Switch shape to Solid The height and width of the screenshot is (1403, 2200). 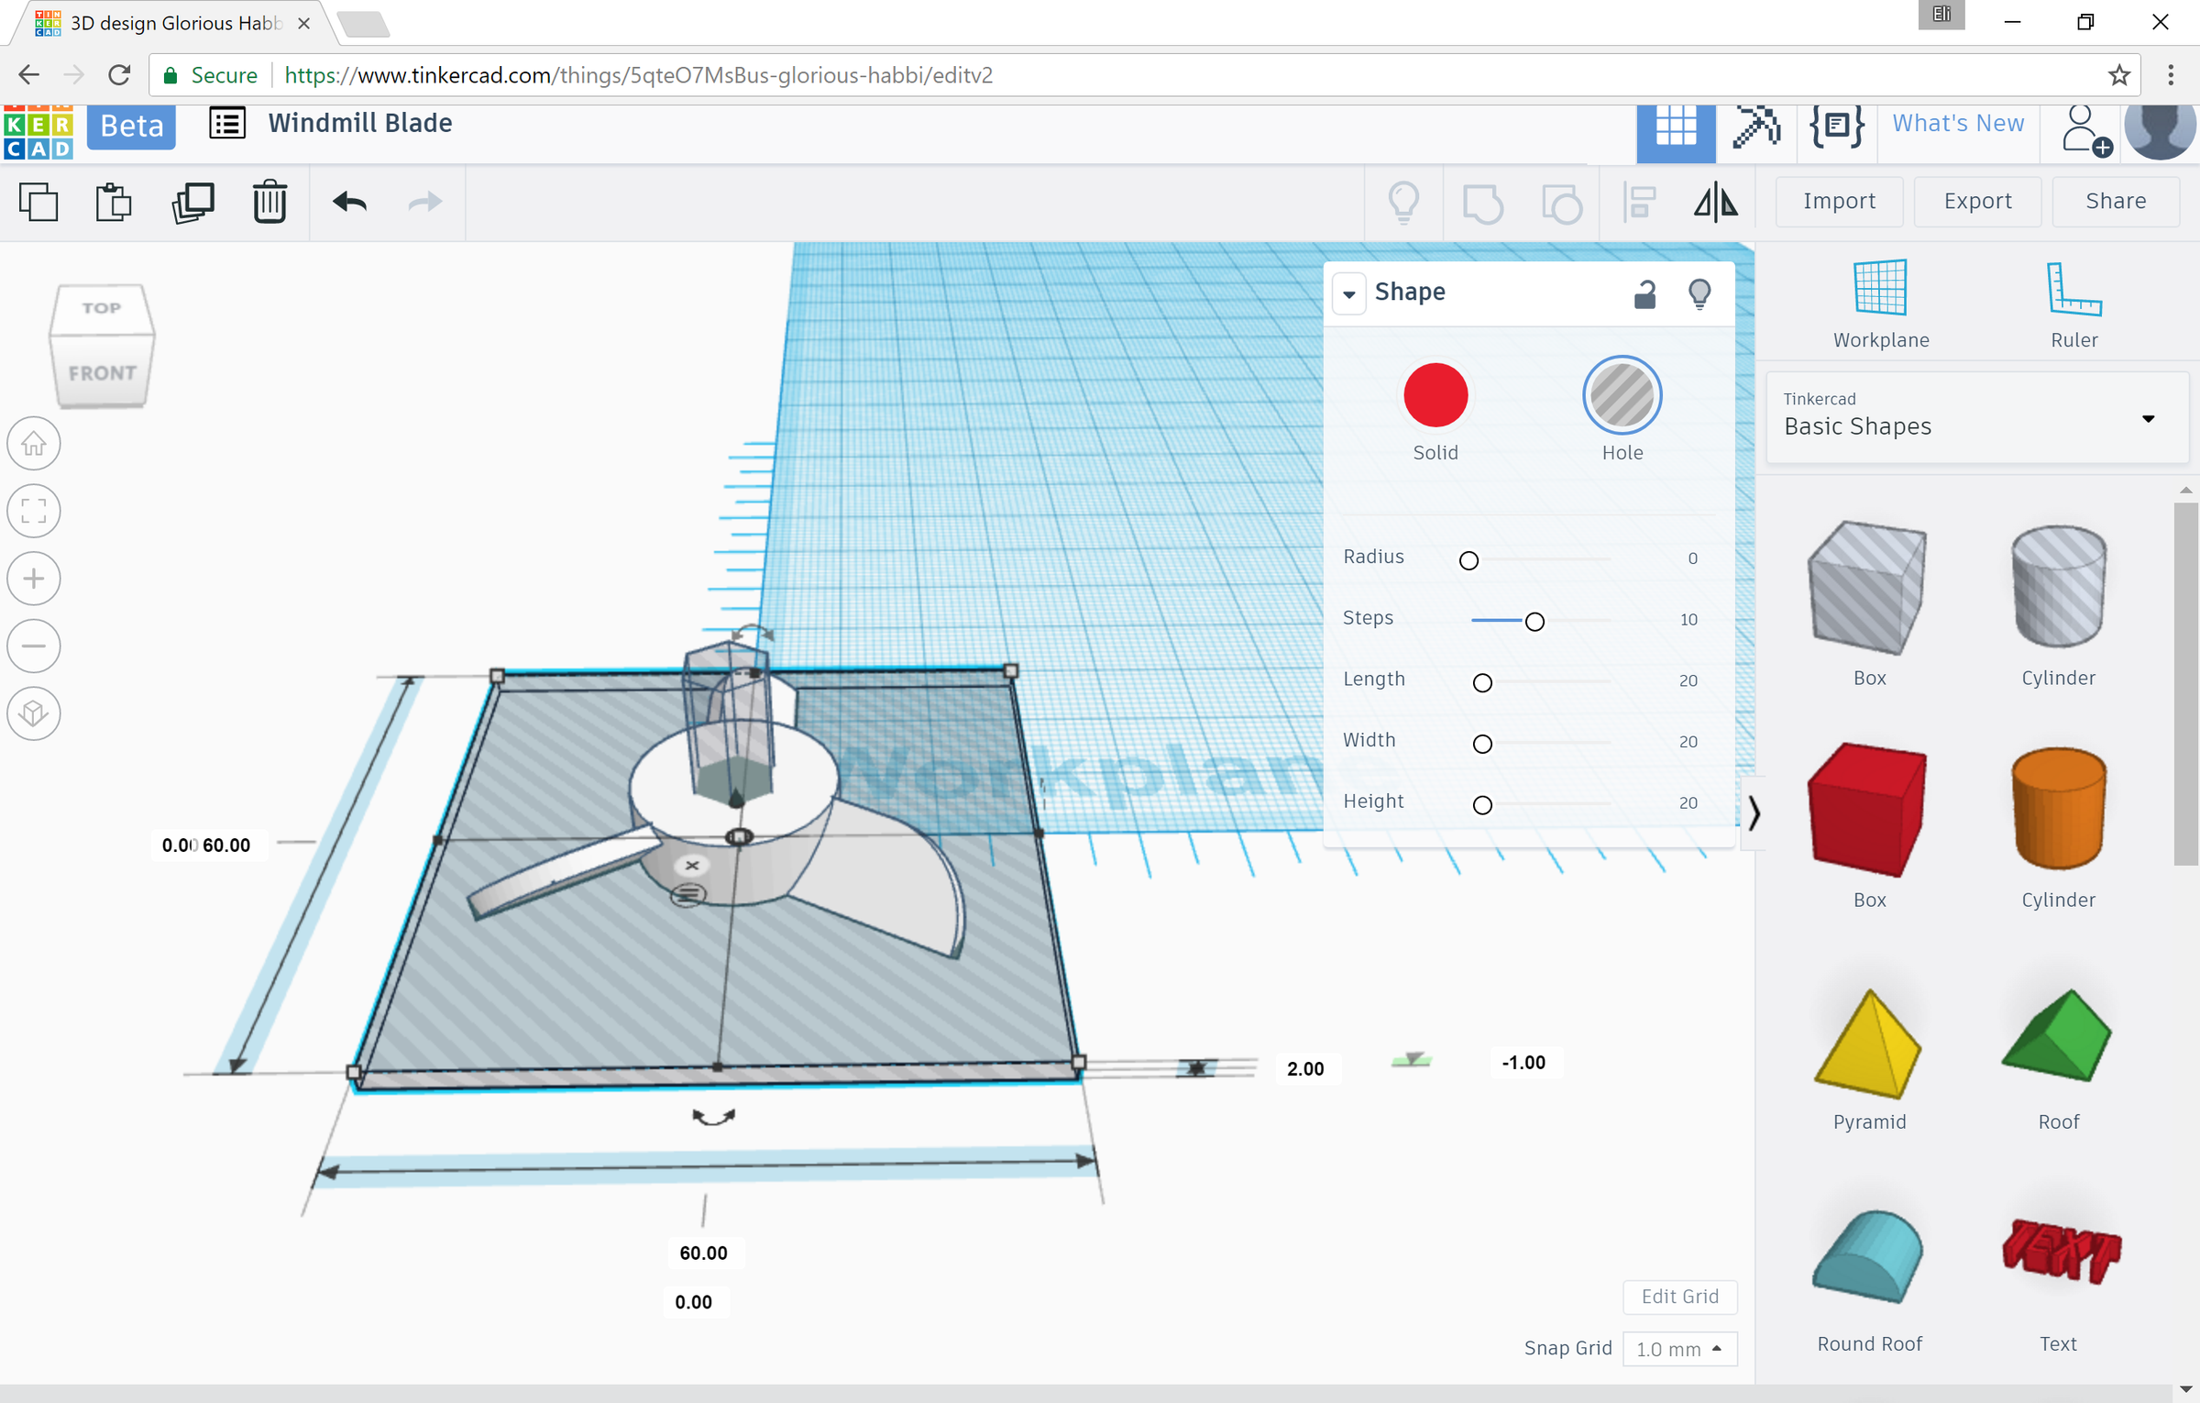click(1435, 394)
